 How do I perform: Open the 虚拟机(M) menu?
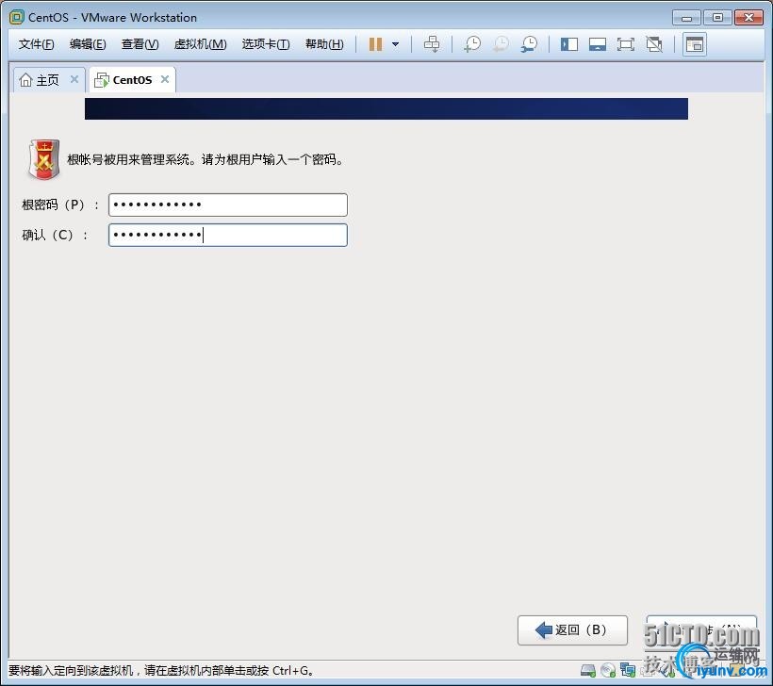[200, 44]
